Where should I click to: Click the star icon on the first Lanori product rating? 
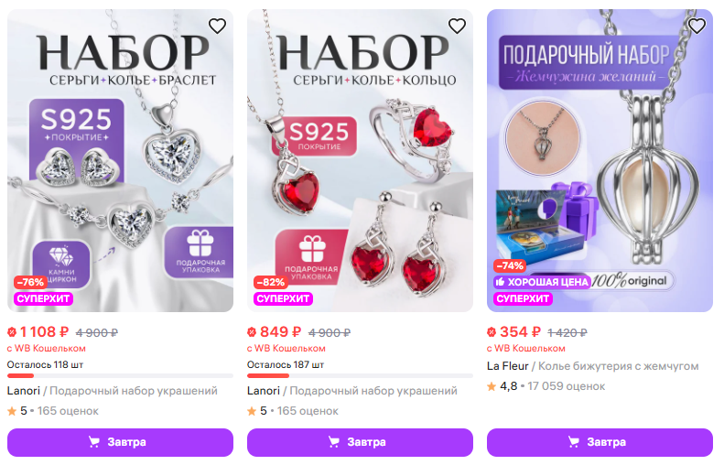[12, 411]
